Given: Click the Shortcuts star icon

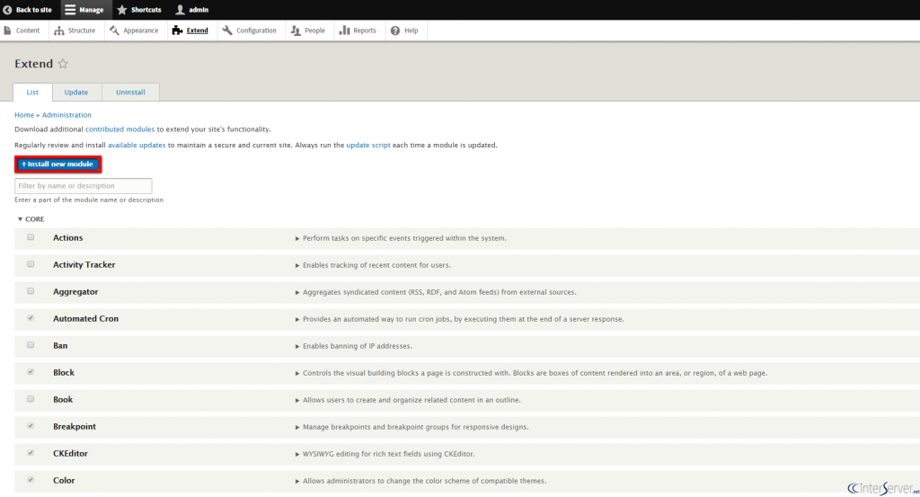Looking at the screenshot, I should tap(122, 10).
